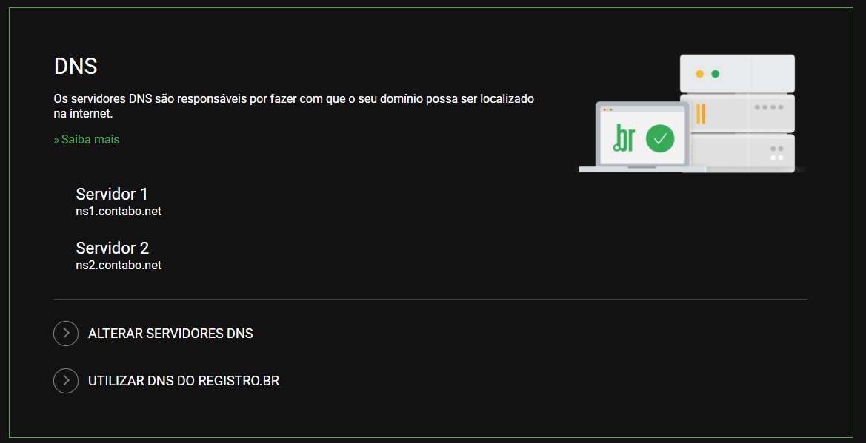The width and height of the screenshot is (866, 443).
Task: Click ns2.contabo.net server address
Action: [x=119, y=266]
